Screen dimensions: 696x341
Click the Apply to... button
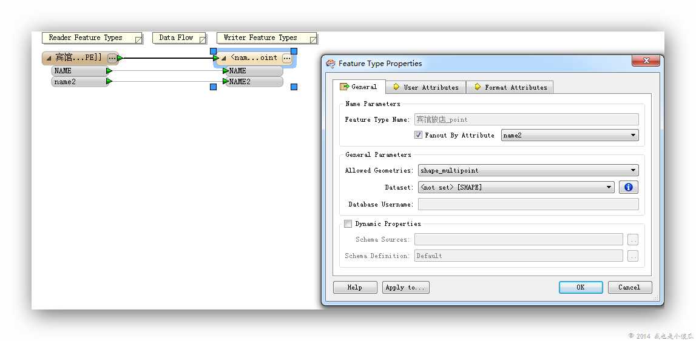(x=406, y=288)
